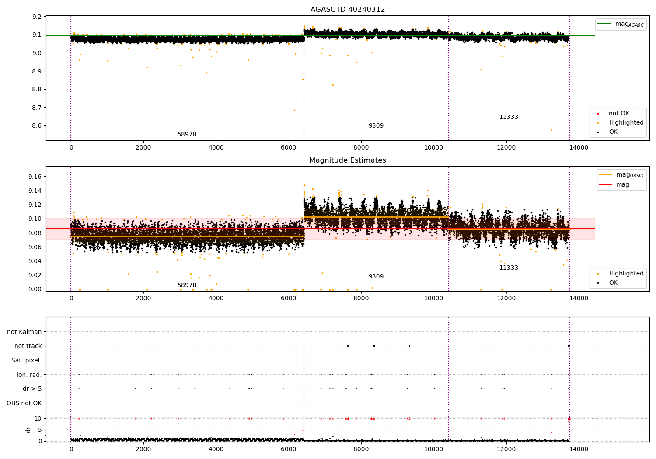The width and height of the screenshot is (656, 459).
Task: Click the '9.16' y-axis tick of the middle plot
Action: pyautogui.click(x=36, y=177)
